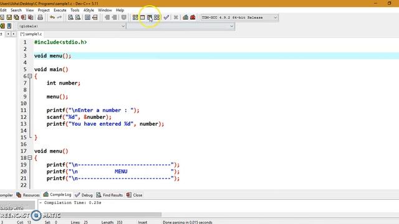The height and width of the screenshot is (224, 399).
Task: Click the 'You have entered %d' printf line
Action: click(105, 124)
